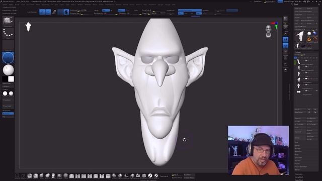Select the large current tool thumbnail
Viewport: 322px width, 181px height.
click(x=300, y=37)
